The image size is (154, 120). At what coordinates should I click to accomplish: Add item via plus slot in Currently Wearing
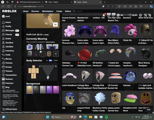(56, 54)
